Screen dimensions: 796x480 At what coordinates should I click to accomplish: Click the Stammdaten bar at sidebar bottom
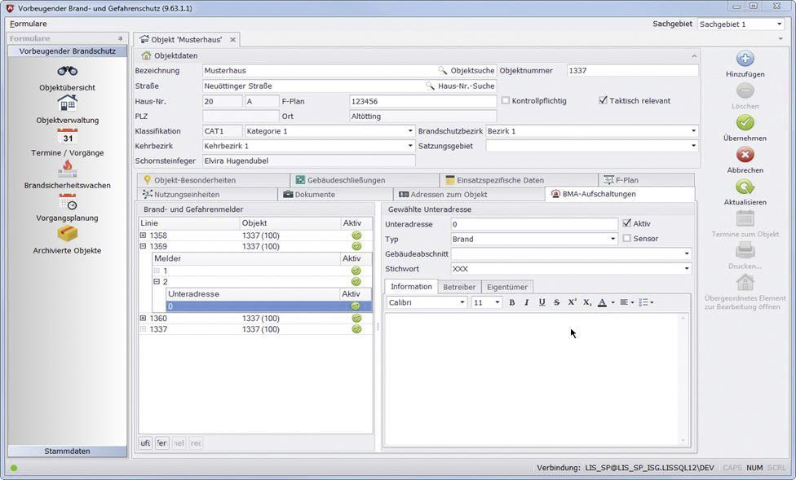tap(67, 451)
